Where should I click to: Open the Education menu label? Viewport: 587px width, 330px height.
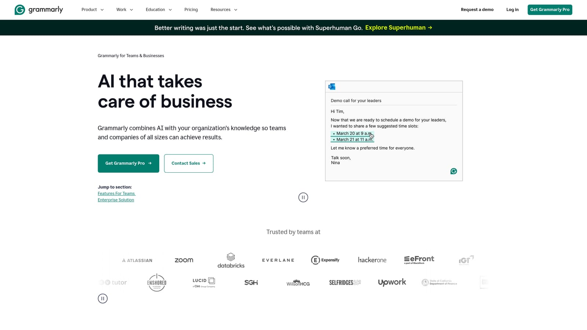click(x=155, y=10)
